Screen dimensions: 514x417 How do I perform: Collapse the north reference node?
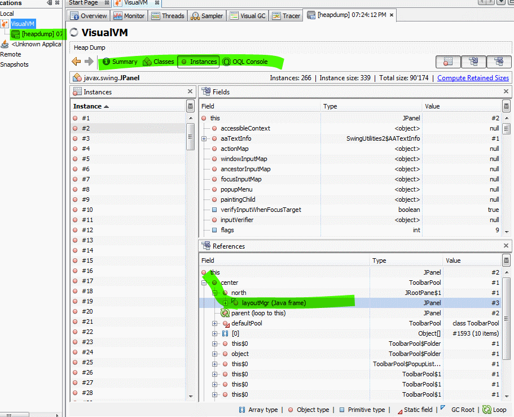[215, 293]
